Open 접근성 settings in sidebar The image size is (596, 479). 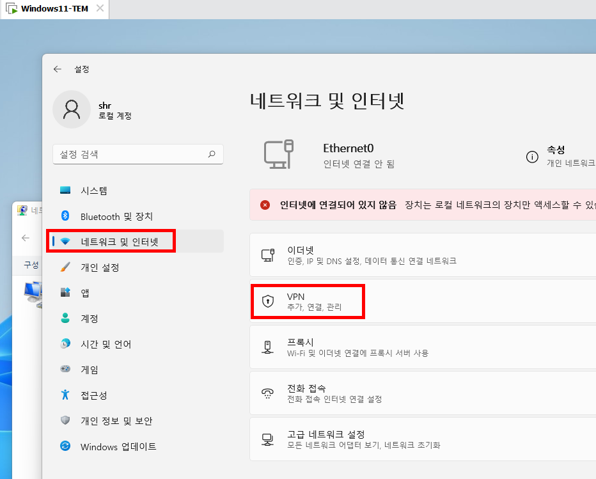(138, 395)
